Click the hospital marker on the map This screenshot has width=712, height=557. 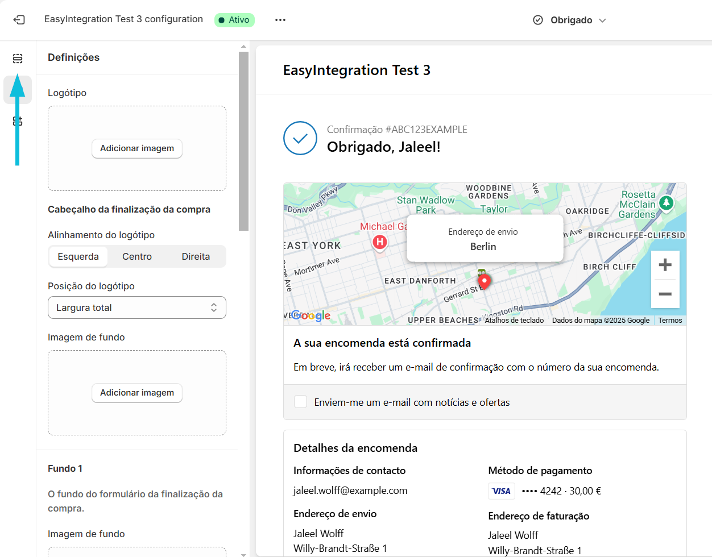tap(380, 243)
